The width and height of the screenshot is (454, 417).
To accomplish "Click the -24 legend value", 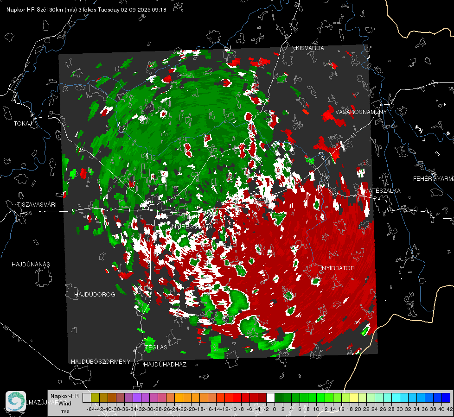I will (x=174, y=409).
